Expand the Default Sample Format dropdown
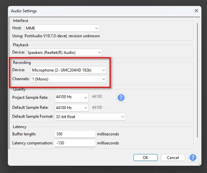This screenshot has height=173, width=207. coord(90,117)
